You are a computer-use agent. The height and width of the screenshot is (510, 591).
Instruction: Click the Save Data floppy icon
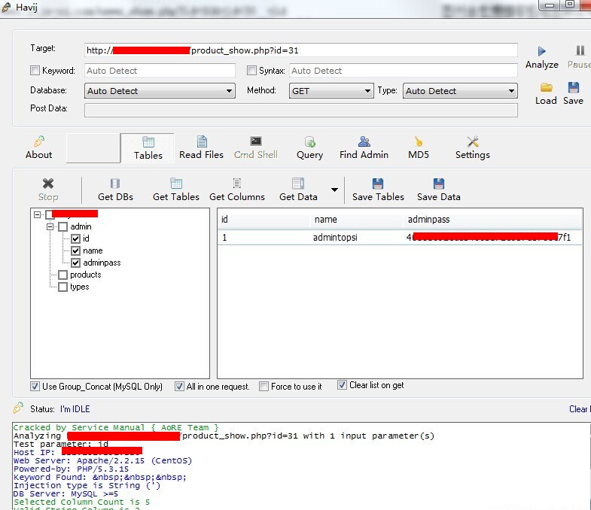(438, 184)
